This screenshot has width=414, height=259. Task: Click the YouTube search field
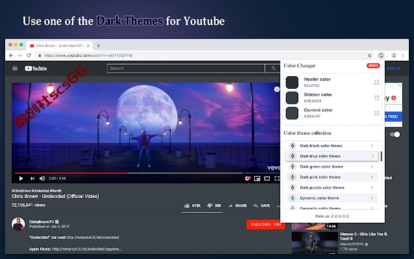pyautogui.click(x=186, y=69)
